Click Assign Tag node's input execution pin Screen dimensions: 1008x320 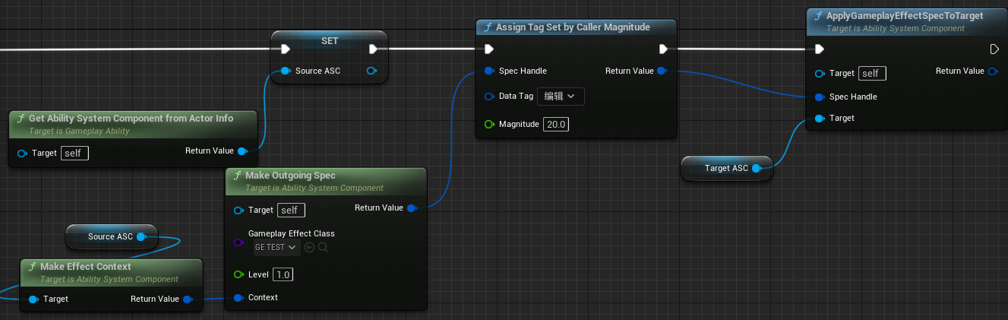[x=489, y=49]
